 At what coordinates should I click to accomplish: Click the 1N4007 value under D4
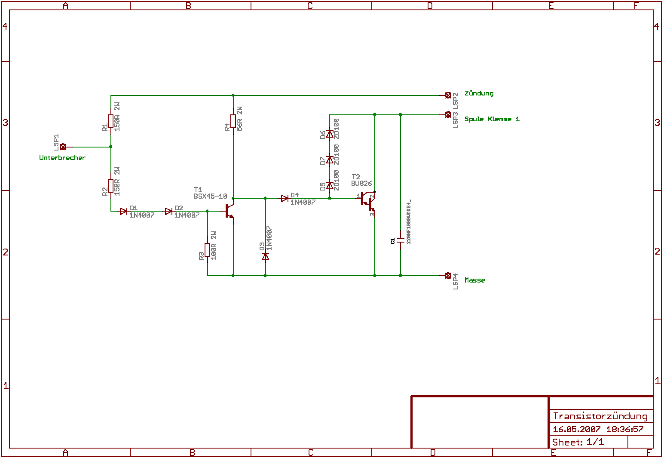pyautogui.click(x=303, y=202)
